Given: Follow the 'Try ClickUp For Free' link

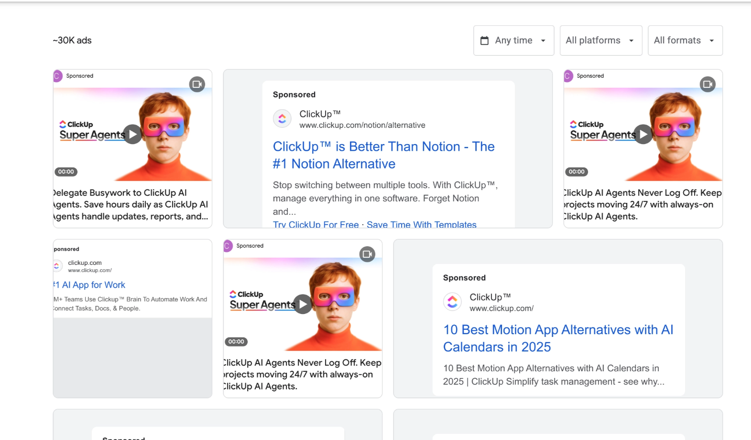Looking at the screenshot, I should point(316,224).
